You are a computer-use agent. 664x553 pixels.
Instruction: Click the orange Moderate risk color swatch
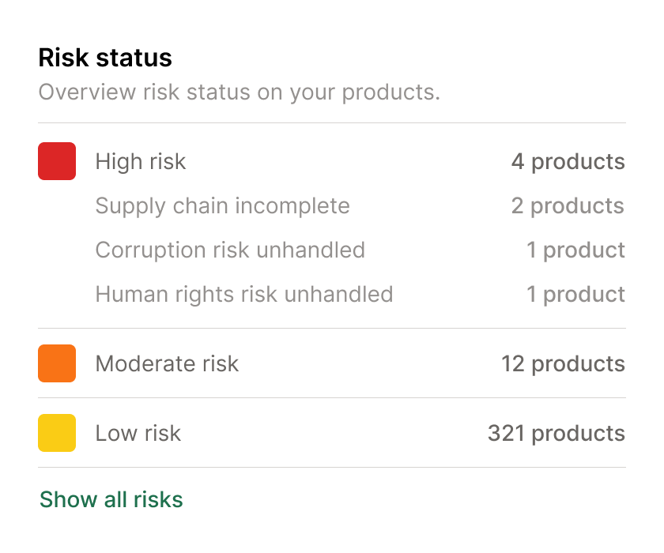pyautogui.click(x=57, y=363)
